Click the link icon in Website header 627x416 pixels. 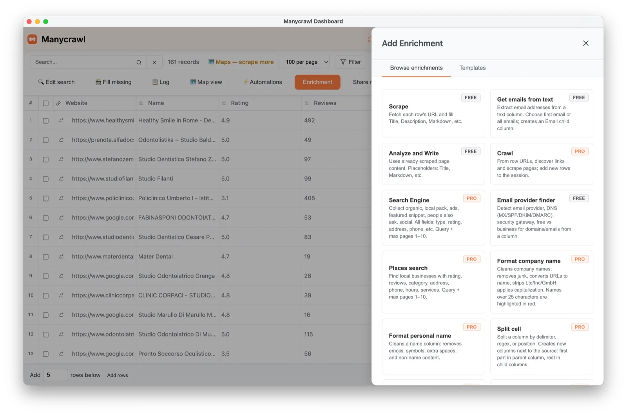tap(58, 103)
